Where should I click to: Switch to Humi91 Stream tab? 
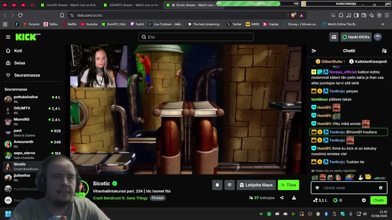pos(68,5)
